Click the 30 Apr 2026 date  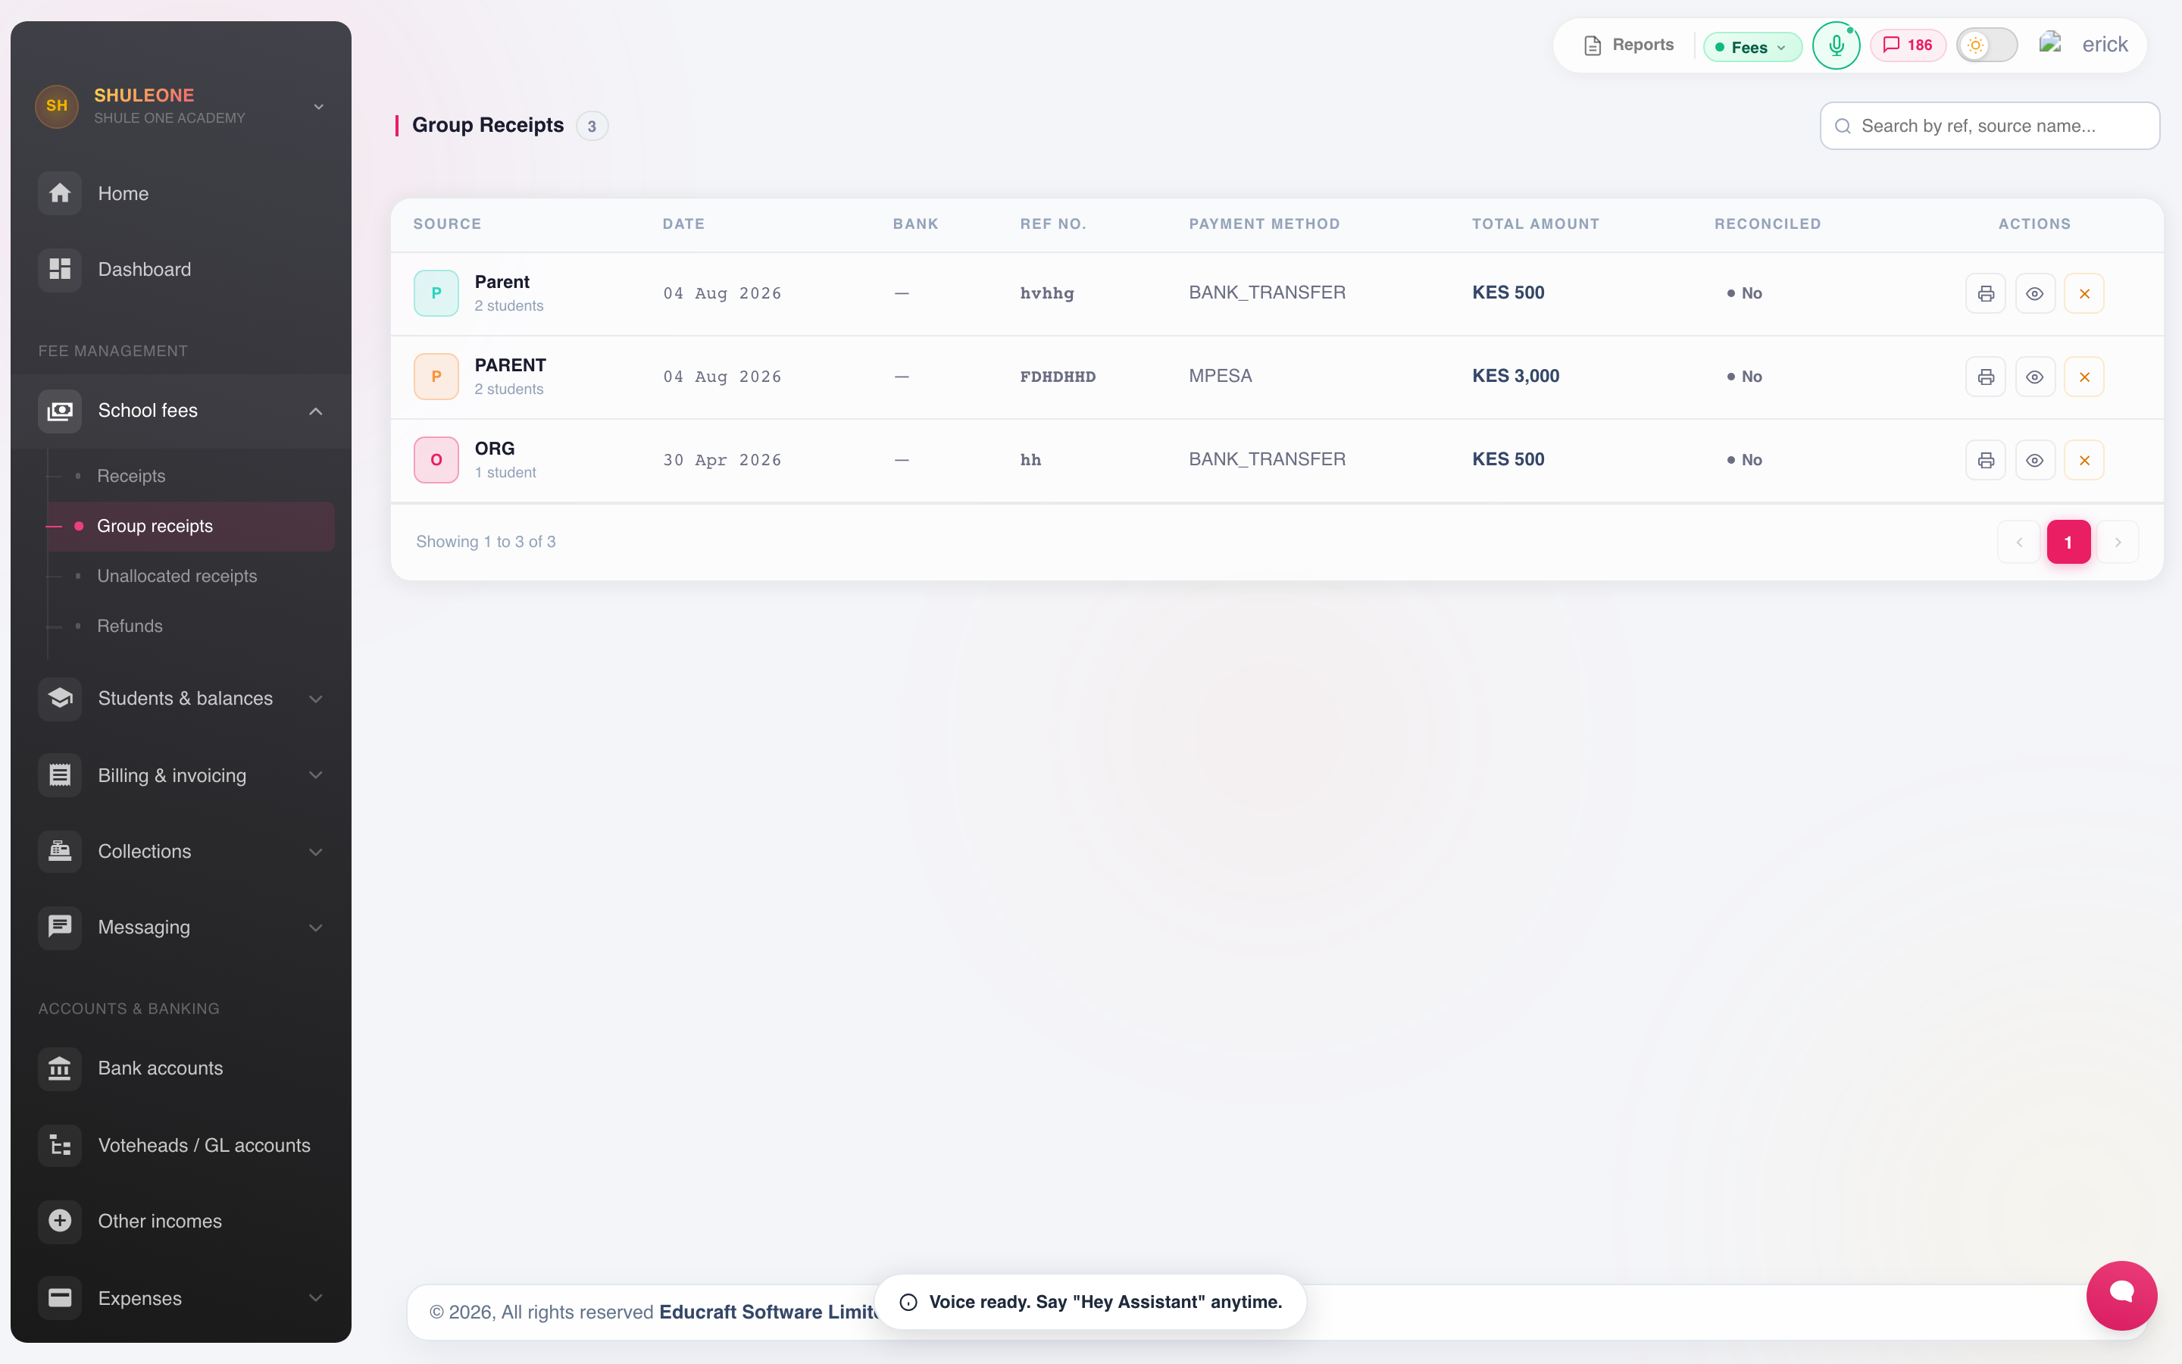tap(722, 460)
